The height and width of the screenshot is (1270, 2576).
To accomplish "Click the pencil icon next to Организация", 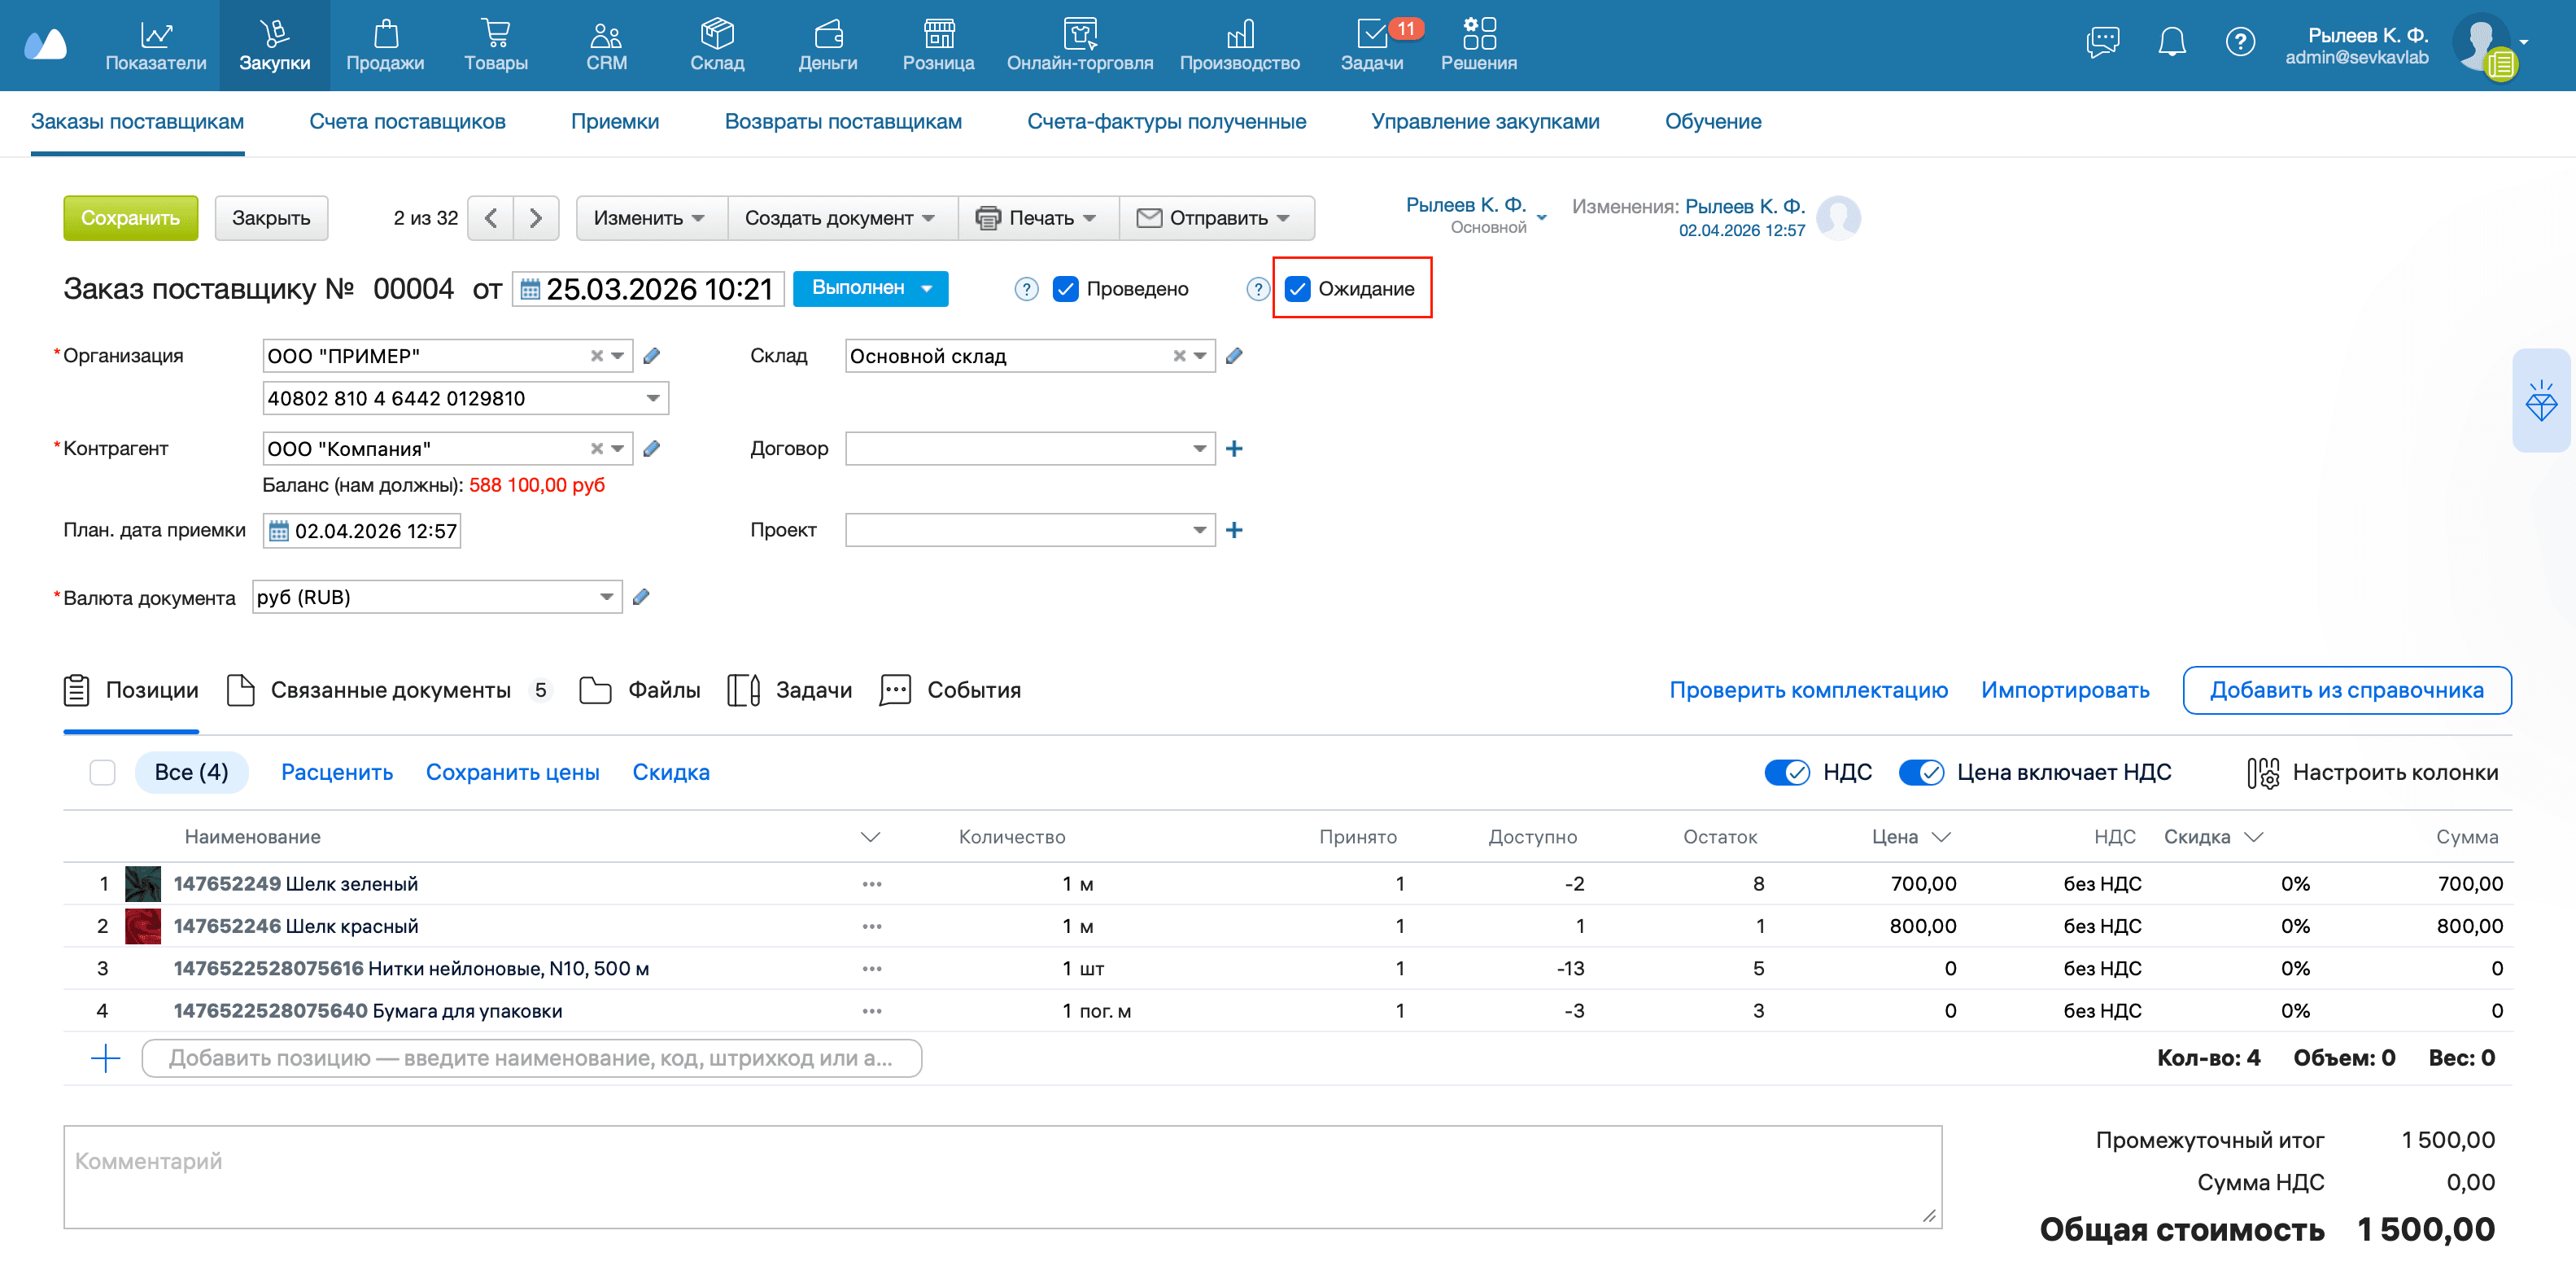I will tap(652, 357).
